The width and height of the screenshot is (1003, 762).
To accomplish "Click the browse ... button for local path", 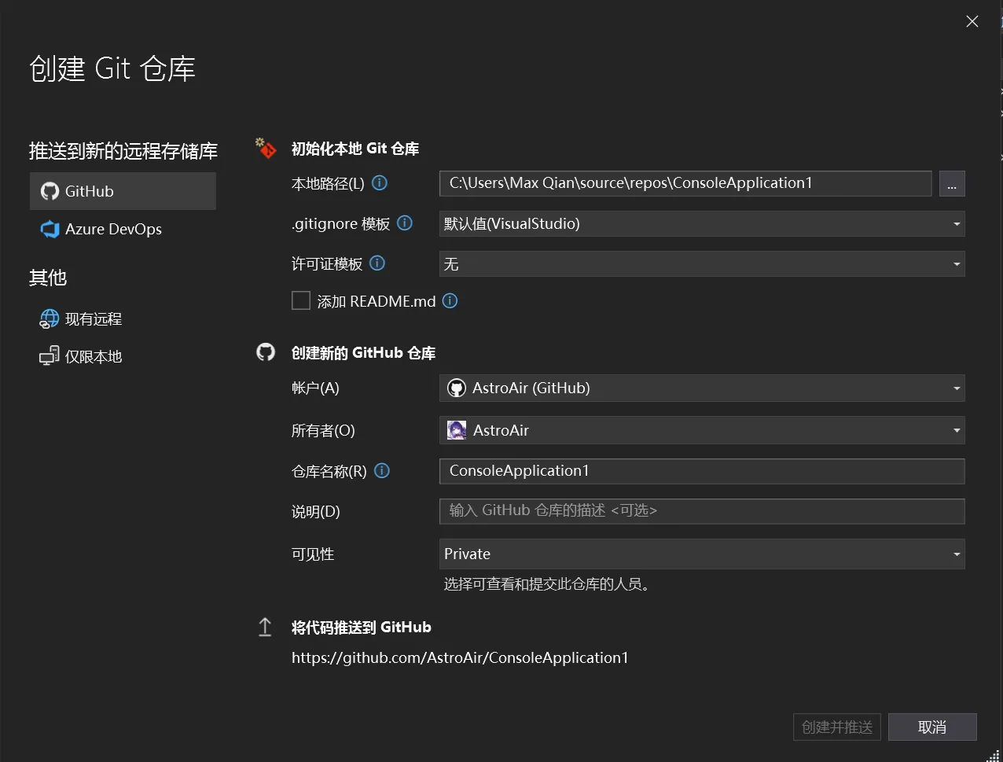I will click(x=952, y=184).
